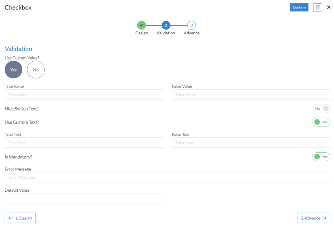Viewport: 334px width, 226px height.
Task: Select No for Use Custom Value
Action: 35,69
